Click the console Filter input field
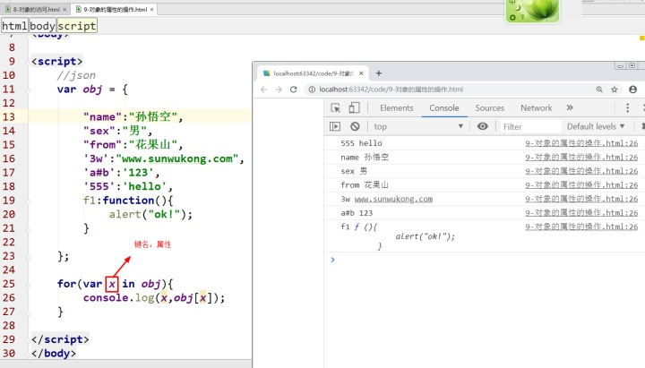 point(530,126)
